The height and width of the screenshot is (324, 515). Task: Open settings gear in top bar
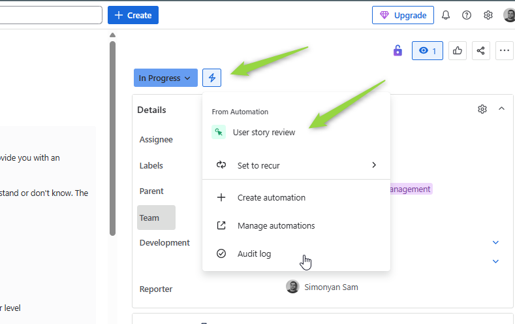488,15
